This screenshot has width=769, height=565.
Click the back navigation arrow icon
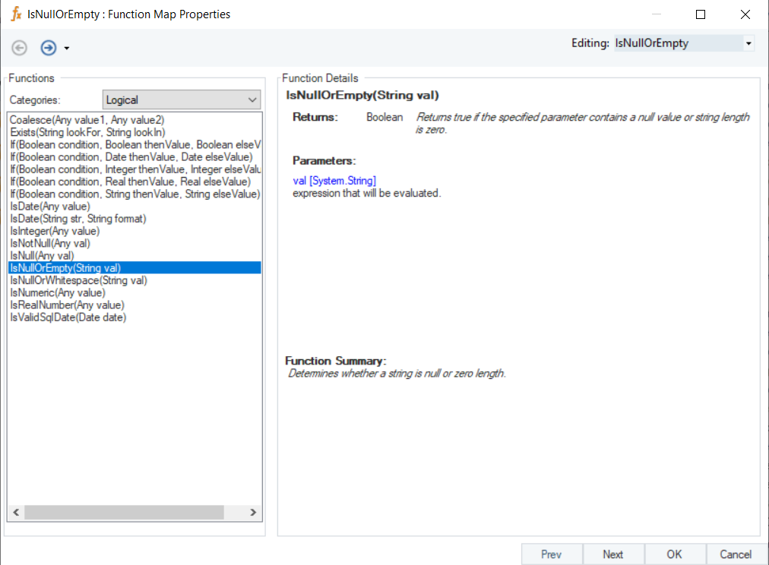point(20,48)
